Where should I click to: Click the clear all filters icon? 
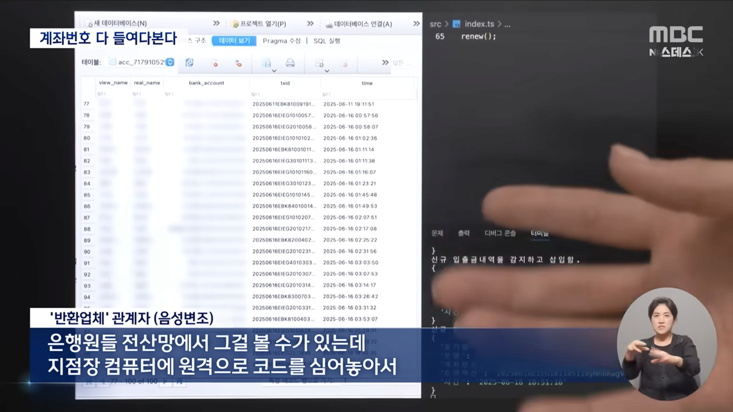[214, 63]
